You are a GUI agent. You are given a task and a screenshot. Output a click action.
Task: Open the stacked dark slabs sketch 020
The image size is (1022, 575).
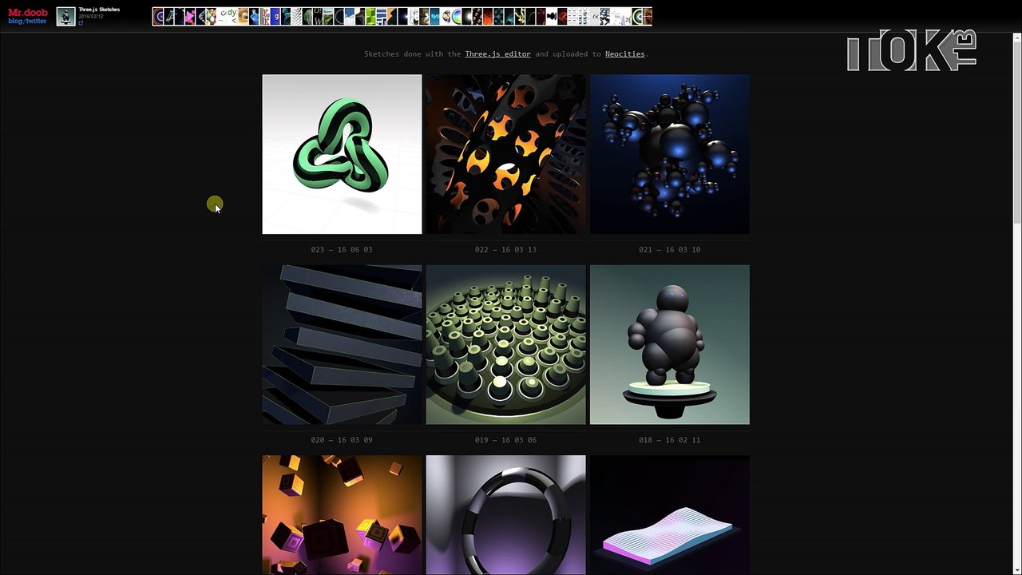tap(342, 344)
